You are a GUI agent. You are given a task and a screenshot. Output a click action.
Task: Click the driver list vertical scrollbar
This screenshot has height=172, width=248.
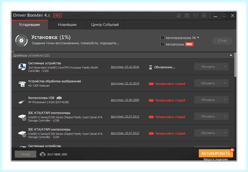235,65
